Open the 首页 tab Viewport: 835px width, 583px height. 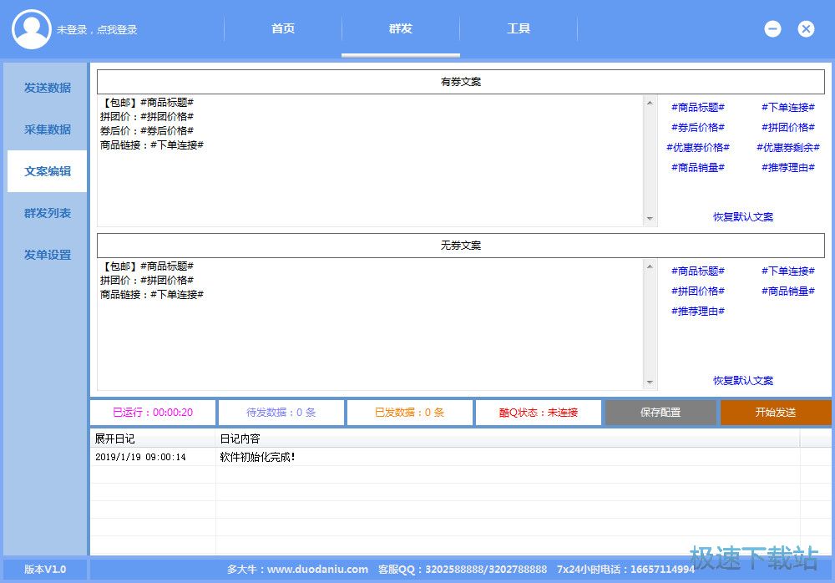[x=283, y=29]
